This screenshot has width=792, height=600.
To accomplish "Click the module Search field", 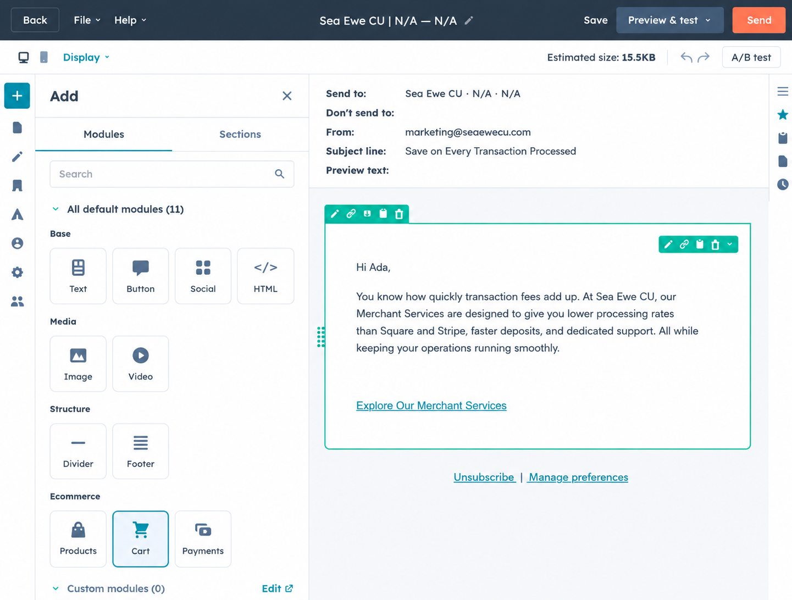I will click(x=172, y=174).
